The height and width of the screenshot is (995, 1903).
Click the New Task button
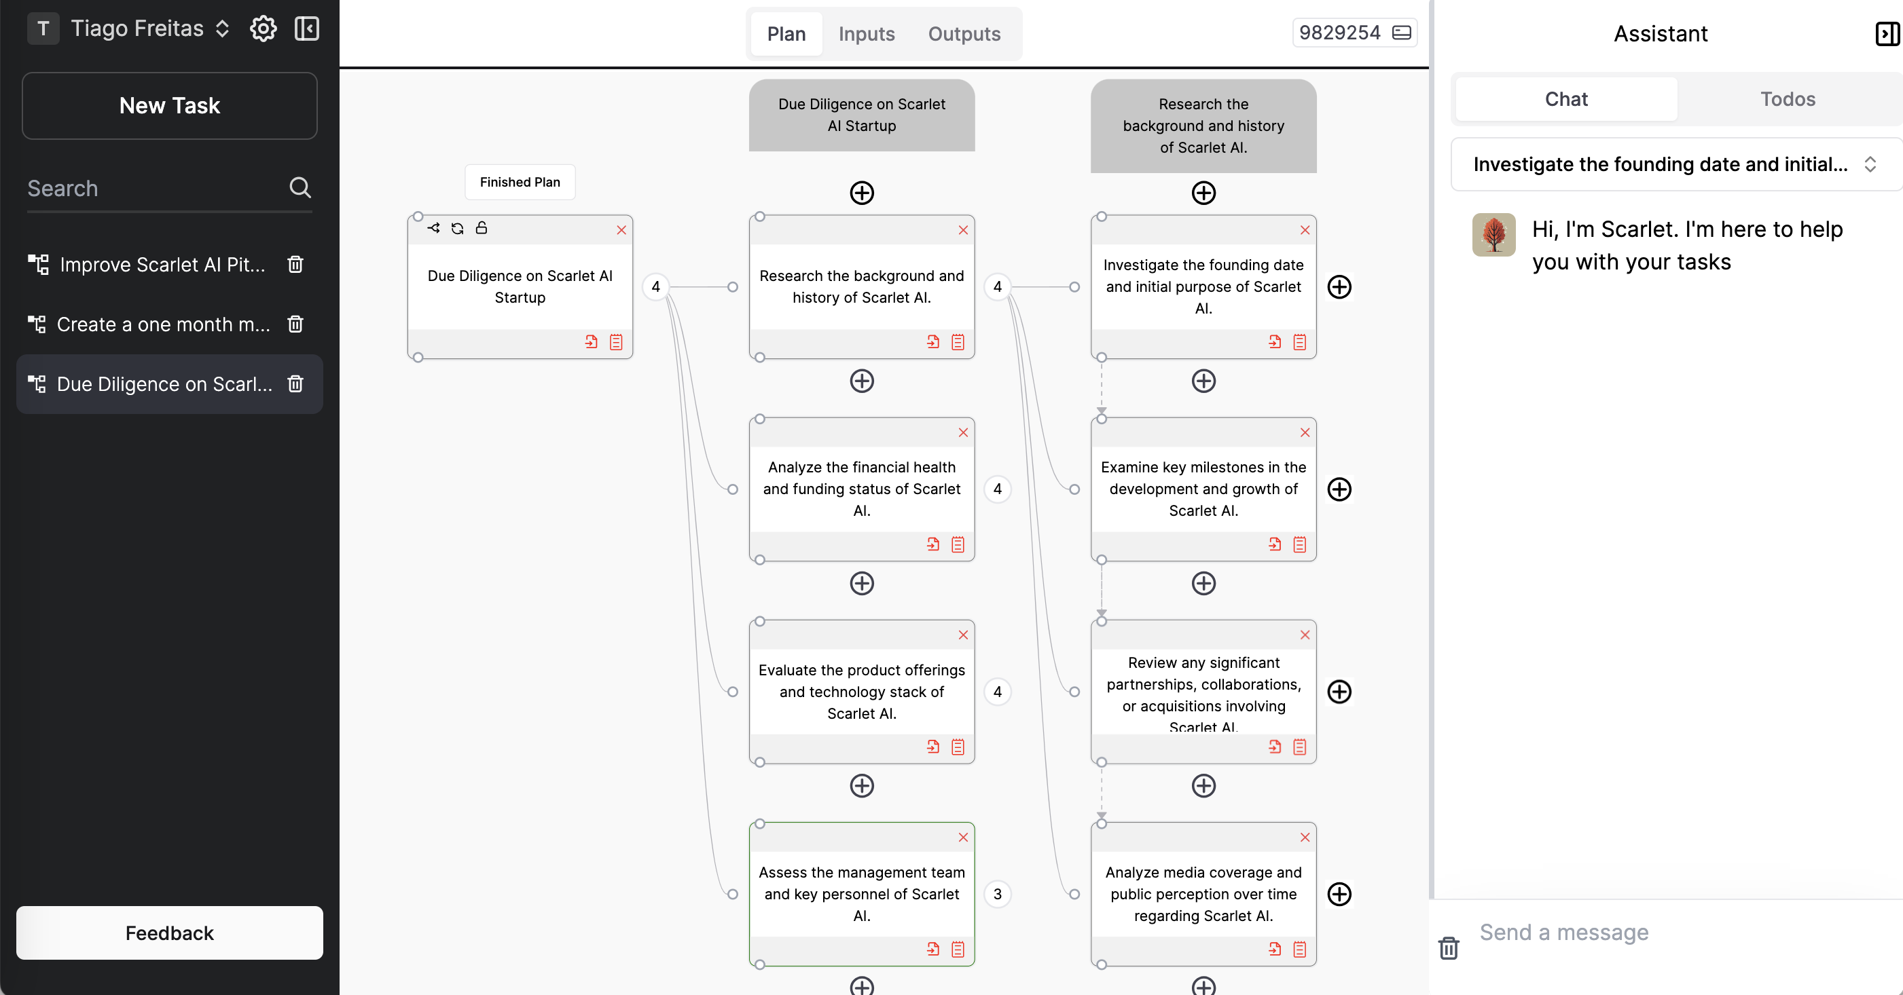pyautogui.click(x=169, y=106)
